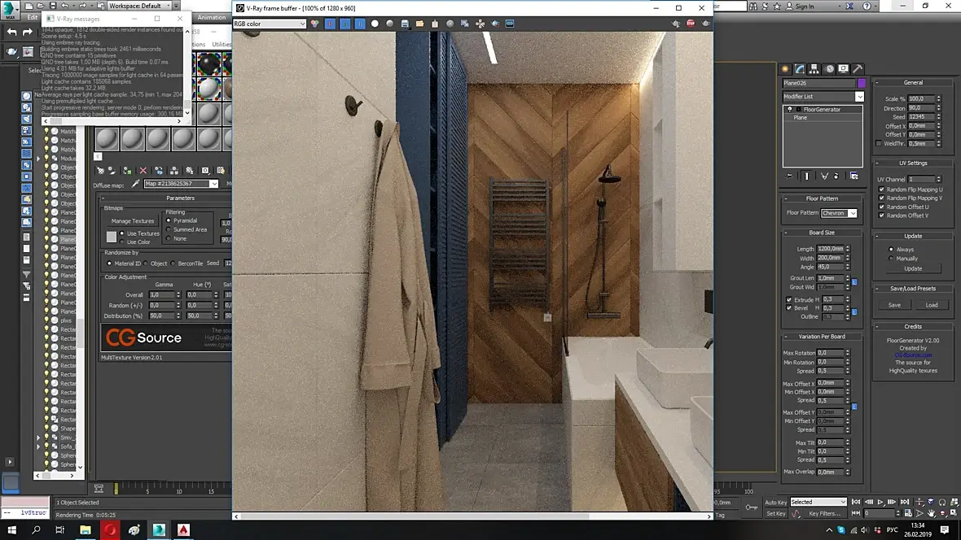
Task: Select Use Color radio button
Action: point(122,242)
